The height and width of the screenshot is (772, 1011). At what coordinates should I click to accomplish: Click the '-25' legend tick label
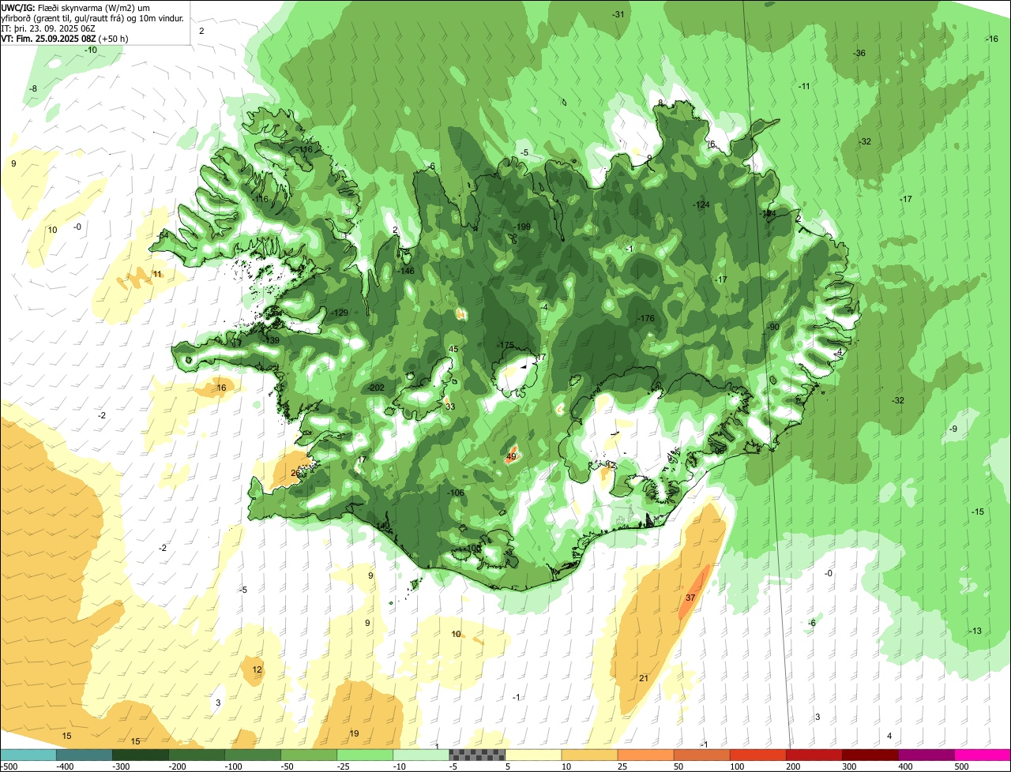(344, 766)
